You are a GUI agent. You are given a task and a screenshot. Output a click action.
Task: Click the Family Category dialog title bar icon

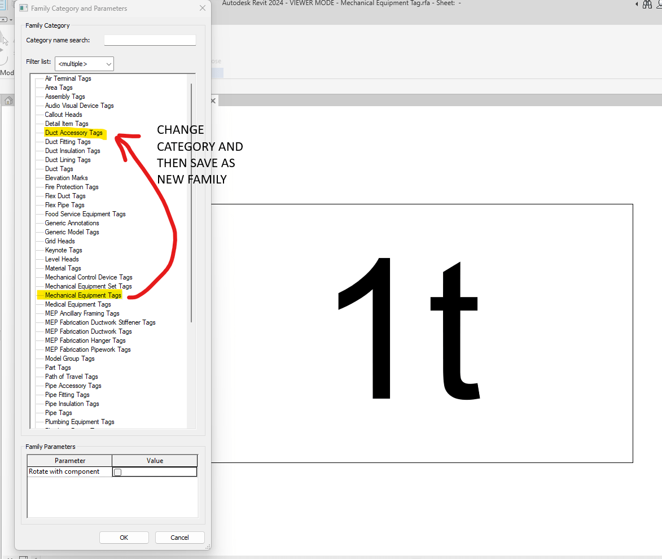click(23, 8)
